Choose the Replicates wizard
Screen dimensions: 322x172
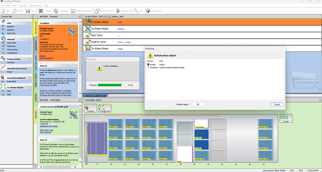click(x=11, y=46)
